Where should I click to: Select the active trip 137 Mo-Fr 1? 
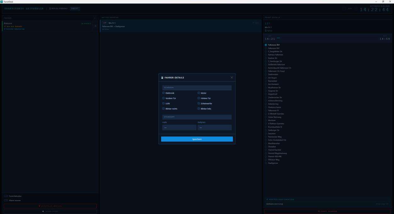(x=181, y=26)
